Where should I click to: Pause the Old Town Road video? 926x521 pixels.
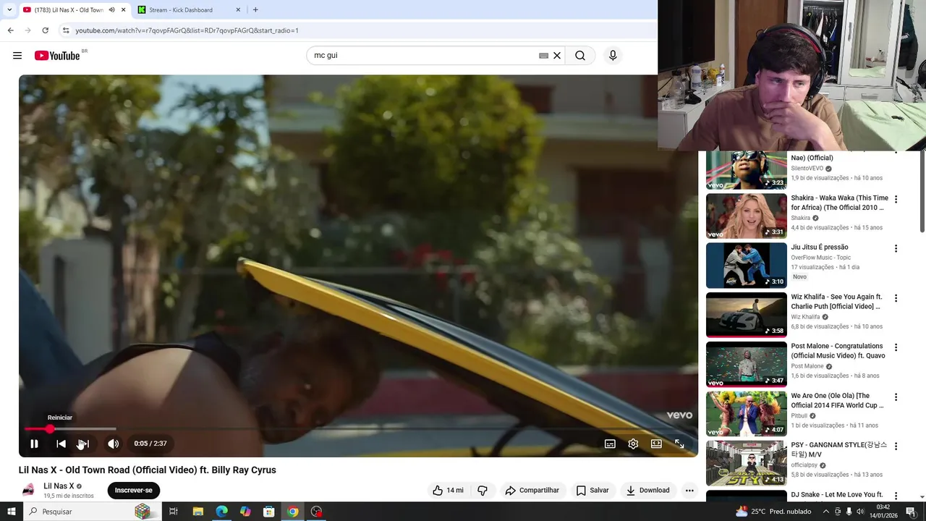click(x=34, y=444)
